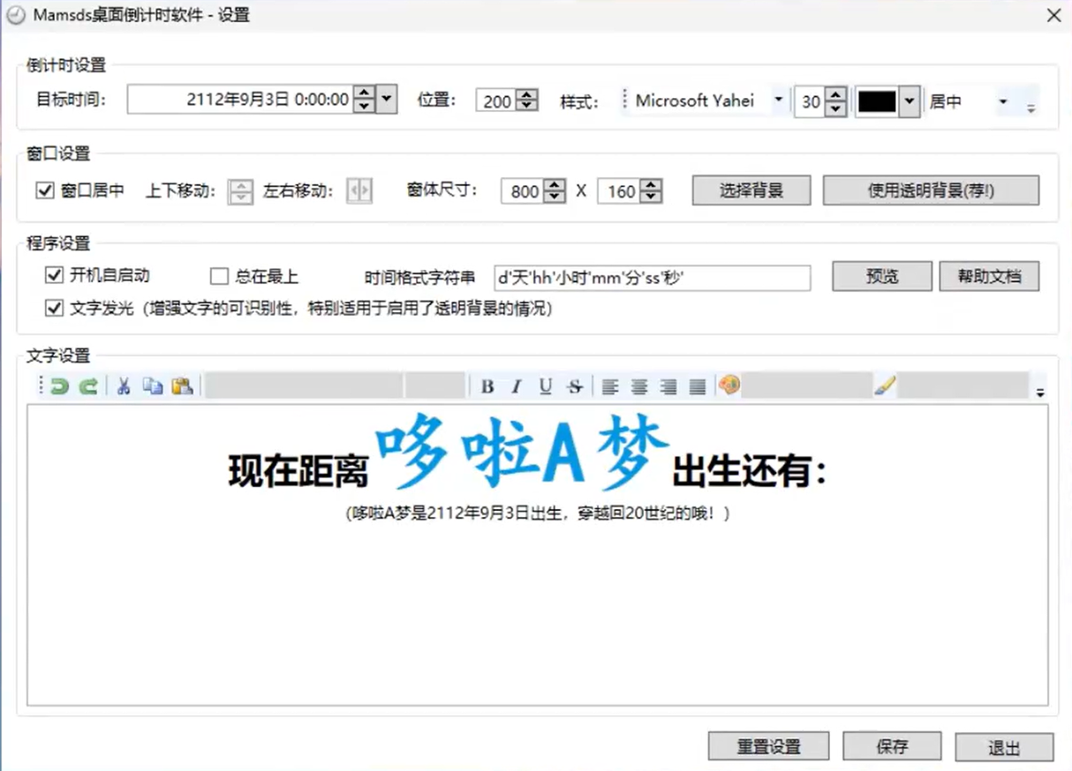Image resolution: width=1072 pixels, height=771 pixels.
Task: Uncheck the 窗口居中 checkbox
Action: coord(45,190)
